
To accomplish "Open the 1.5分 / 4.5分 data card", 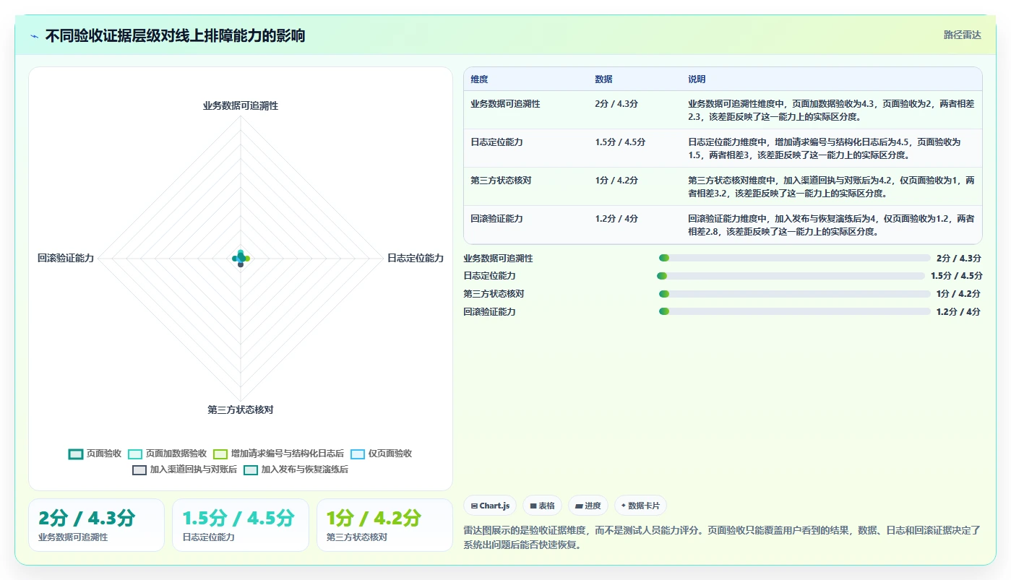I will [x=240, y=525].
